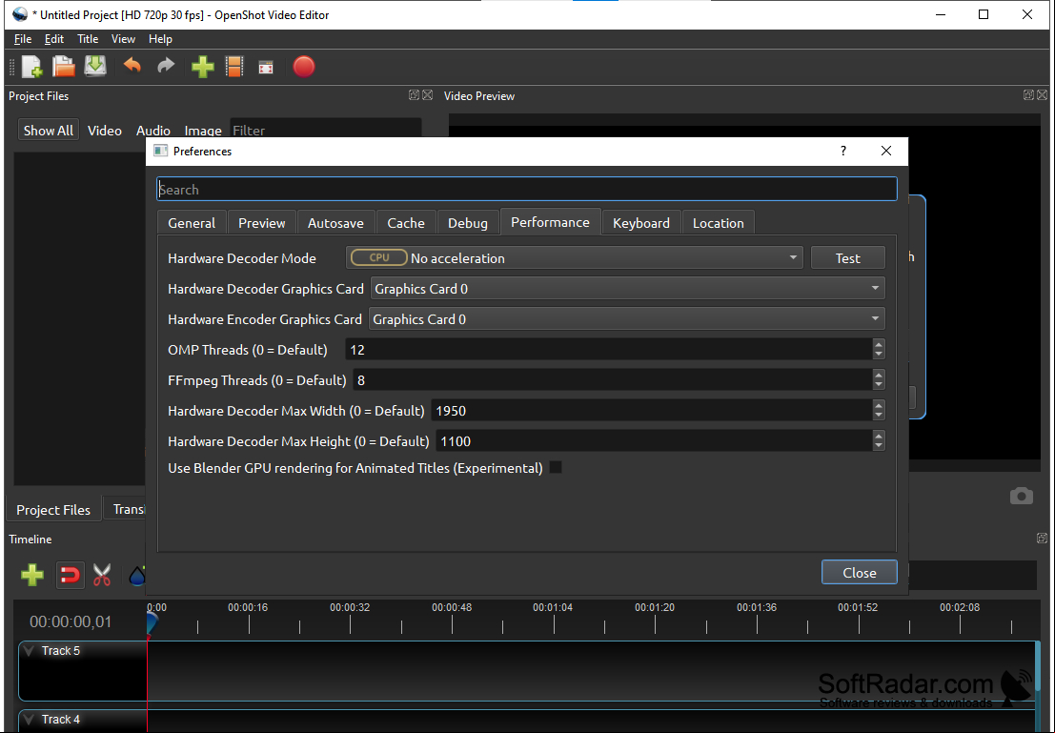Image resolution: width=1055 pixels, height=733 pixels.
Task: Create a new project from the toolbar
Action: click(31, 67)
